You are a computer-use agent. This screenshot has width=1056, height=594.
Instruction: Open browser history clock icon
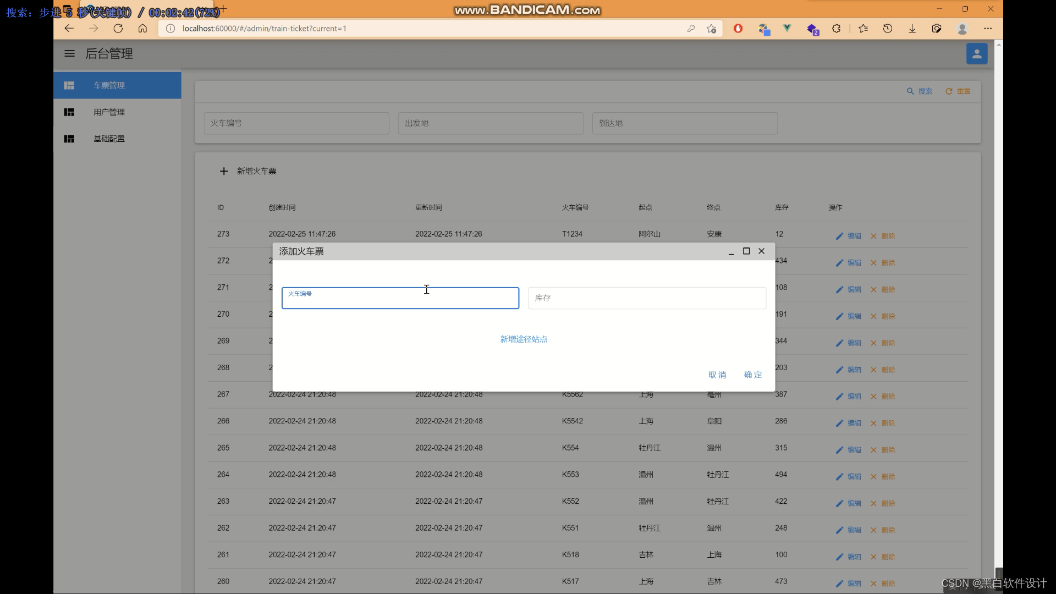(888, 29)
